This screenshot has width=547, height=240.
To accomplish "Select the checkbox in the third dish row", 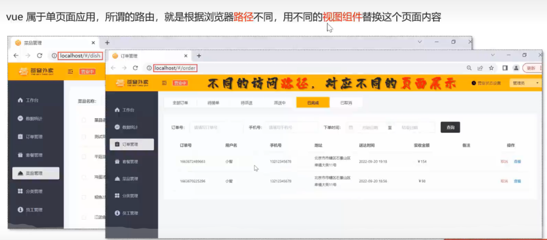I will tap(84, 177).
